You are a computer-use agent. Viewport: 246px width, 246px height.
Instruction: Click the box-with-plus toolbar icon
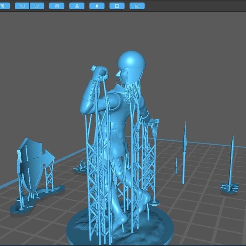[x=137, y=6]
